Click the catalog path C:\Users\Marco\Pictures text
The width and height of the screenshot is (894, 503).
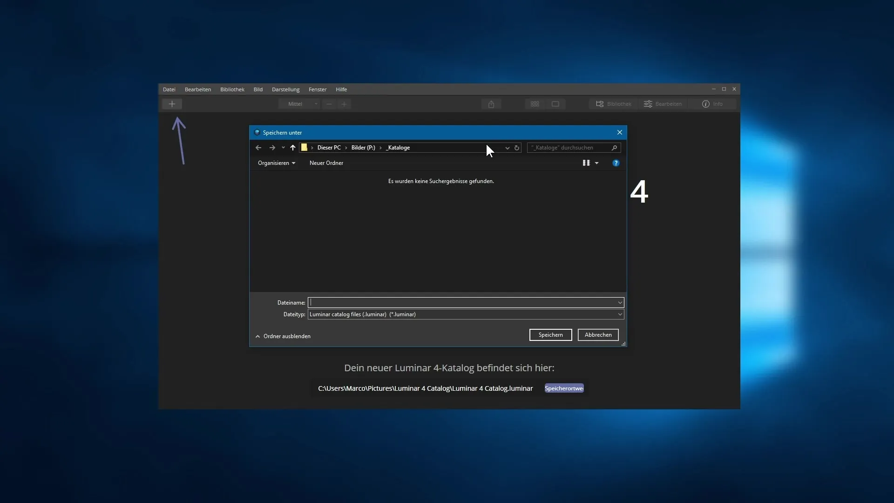pyautogui.click(x=426, y=388)
